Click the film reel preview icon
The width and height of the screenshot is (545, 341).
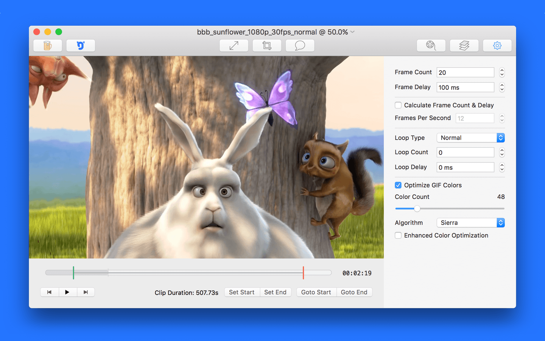coord(431,46)
